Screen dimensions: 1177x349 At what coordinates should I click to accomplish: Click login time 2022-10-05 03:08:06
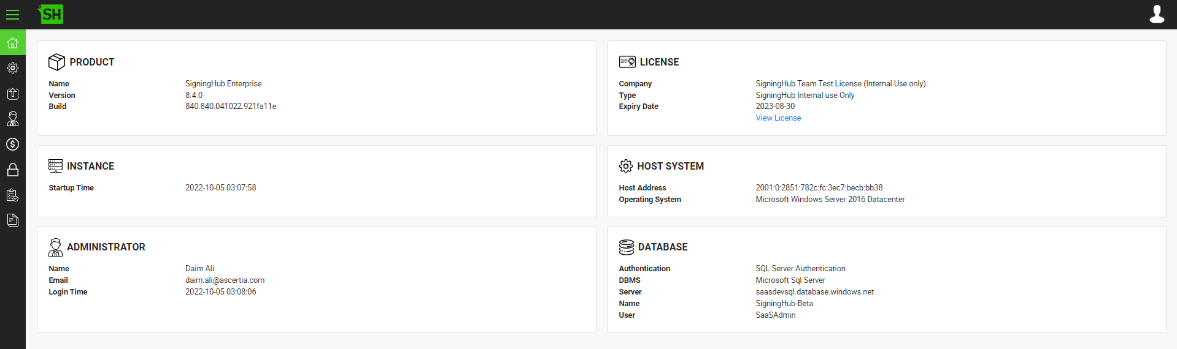coord(221,292)
